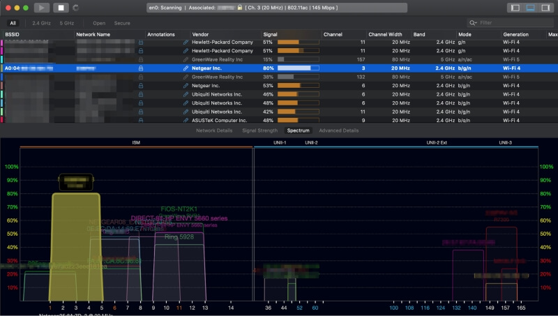The height and width of the screenshot is (316, 558).
Task: Sort by Signal column header
Action: [x=270, y=34]
